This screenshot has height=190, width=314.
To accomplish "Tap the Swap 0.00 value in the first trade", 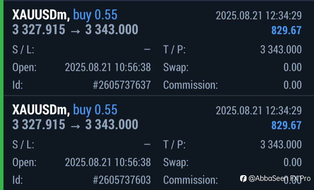I will coord(292,67).
